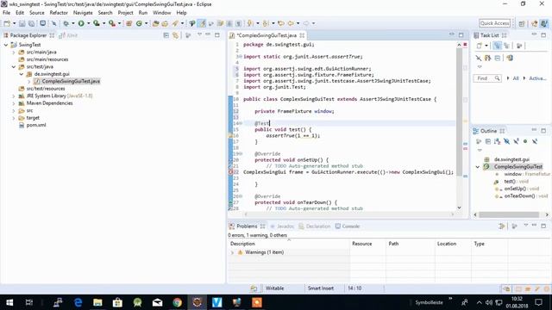This screenshot has height=310, width=552.
Task: Toggle Link with Editor in Package Explorer
Action: pos(175,35)
